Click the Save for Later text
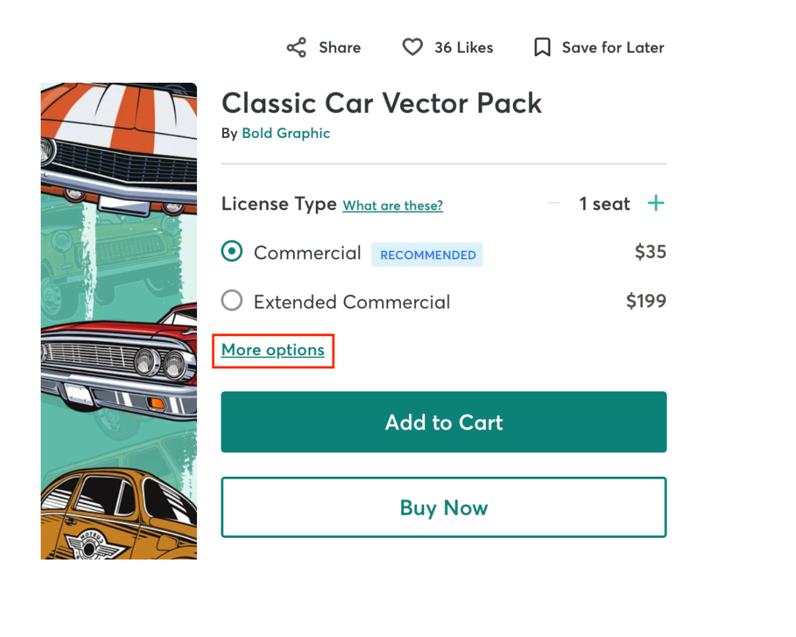This screenshot has width=796, height=637. [x=613, y=47]
